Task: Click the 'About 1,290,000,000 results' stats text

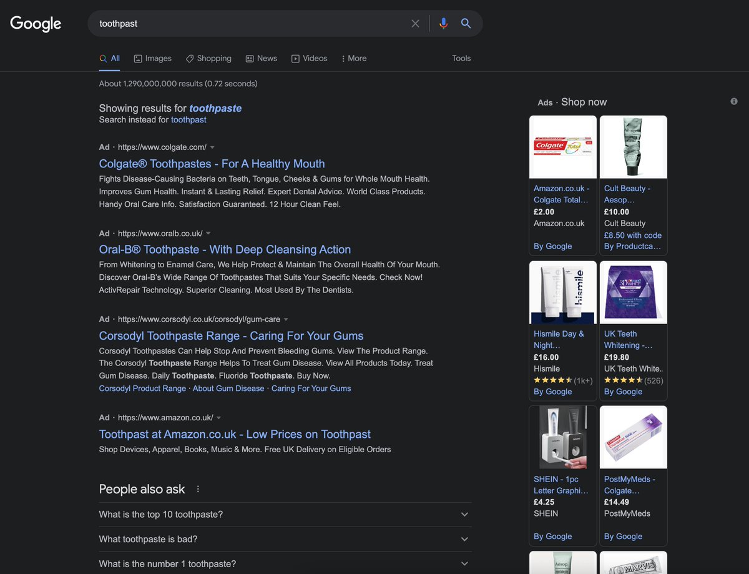Action: [x=178, y=84]
